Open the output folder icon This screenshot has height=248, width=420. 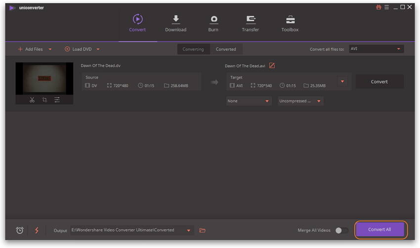[203, 230]
